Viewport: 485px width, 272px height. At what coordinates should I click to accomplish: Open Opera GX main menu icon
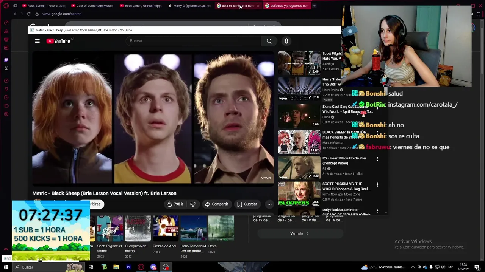(x=6, y=6)
